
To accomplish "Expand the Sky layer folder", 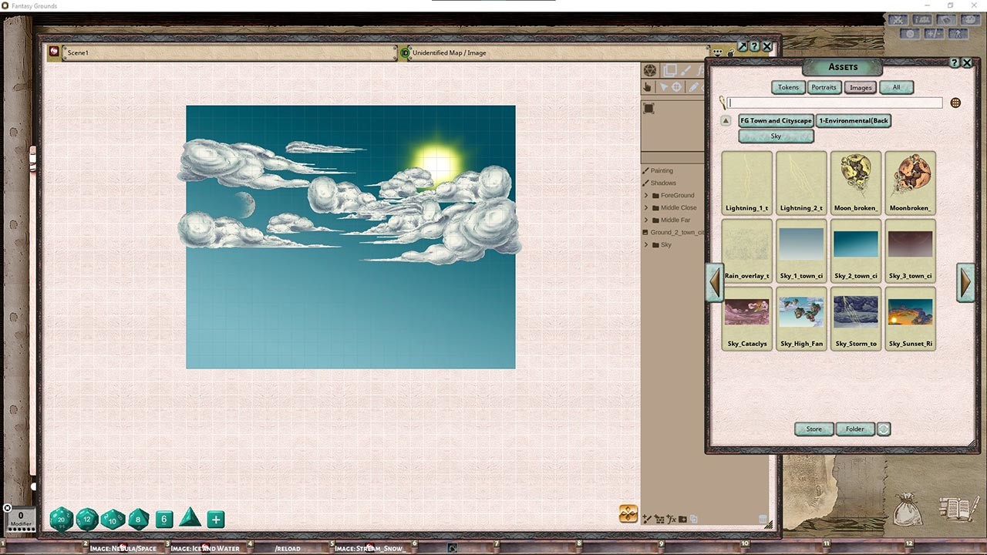I will (646, 245).
